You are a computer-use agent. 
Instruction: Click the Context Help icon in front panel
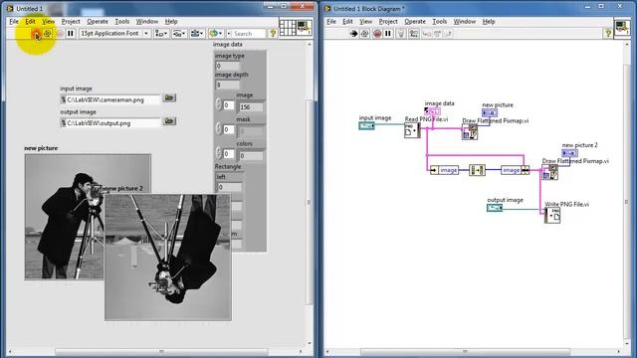(273, 34)
